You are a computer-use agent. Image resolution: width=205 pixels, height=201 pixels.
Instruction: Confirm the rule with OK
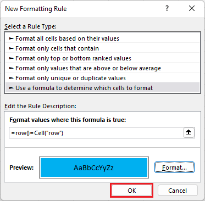(x=131, y=191)
